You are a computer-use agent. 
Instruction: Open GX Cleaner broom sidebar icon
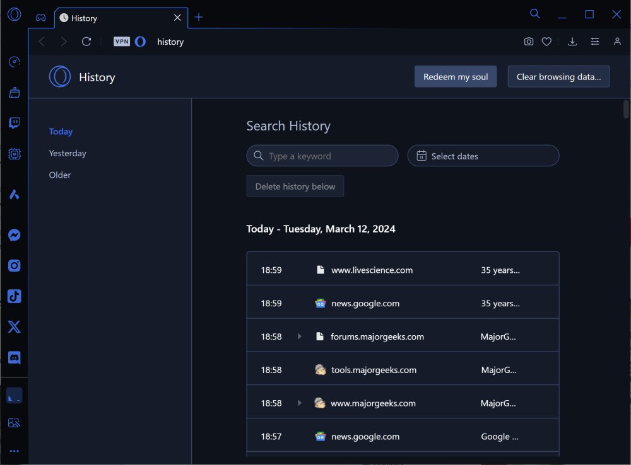click(x=14, y=93)
